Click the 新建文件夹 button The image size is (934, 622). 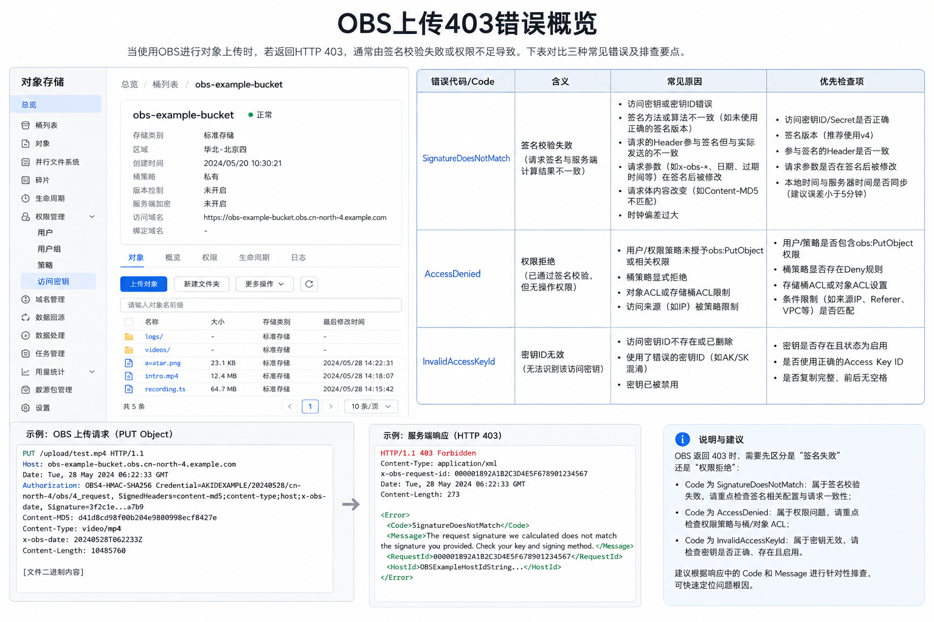pos(201,284)
